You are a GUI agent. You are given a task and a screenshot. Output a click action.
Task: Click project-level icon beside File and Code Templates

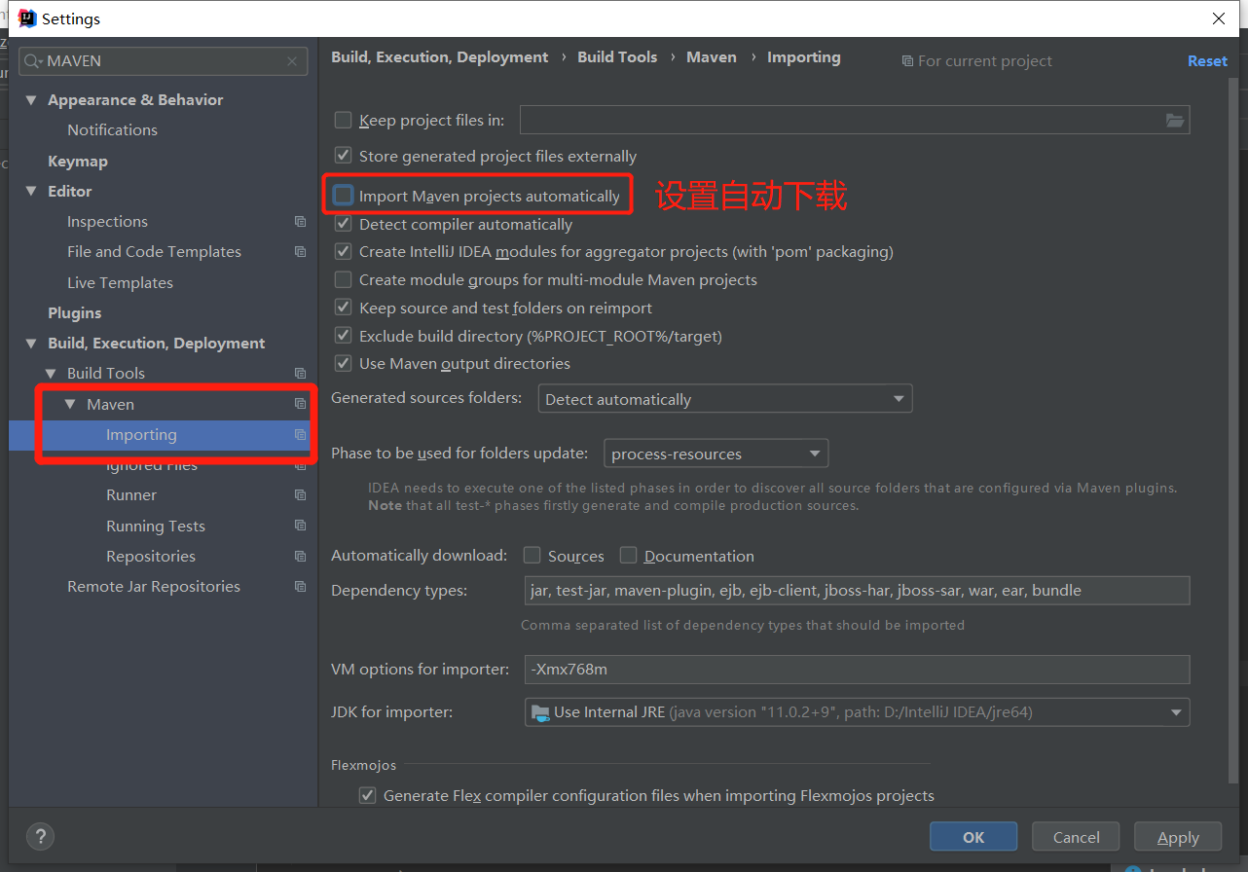(300, 252)
